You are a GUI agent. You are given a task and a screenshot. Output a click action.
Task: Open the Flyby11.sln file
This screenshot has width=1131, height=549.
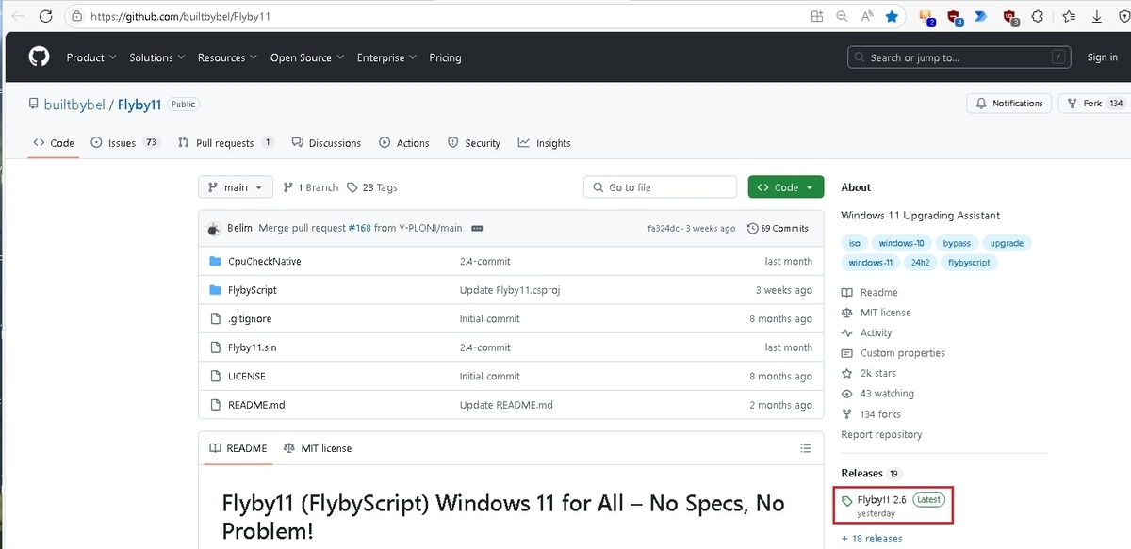(x=252, y=347)
